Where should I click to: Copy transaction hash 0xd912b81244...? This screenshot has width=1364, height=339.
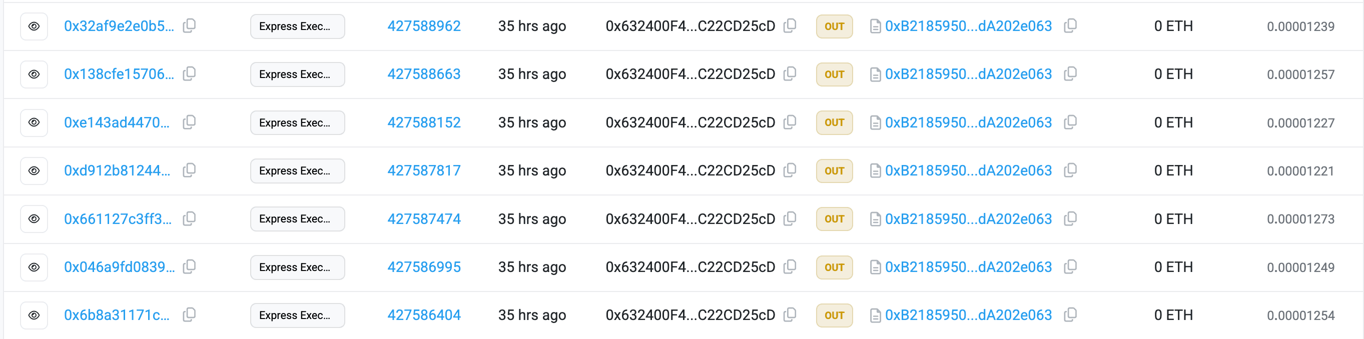click(x=189, y=170)
